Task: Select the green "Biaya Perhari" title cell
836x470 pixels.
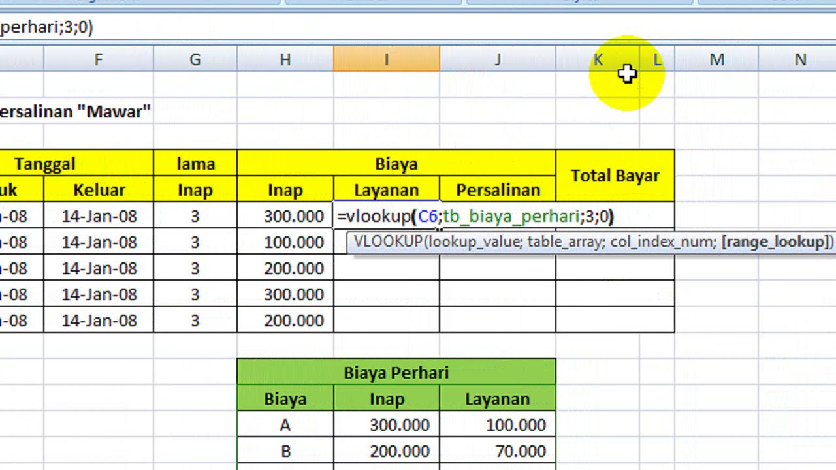Action: [396, 372]
